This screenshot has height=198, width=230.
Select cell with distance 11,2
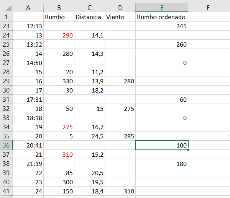click(89, 72)
